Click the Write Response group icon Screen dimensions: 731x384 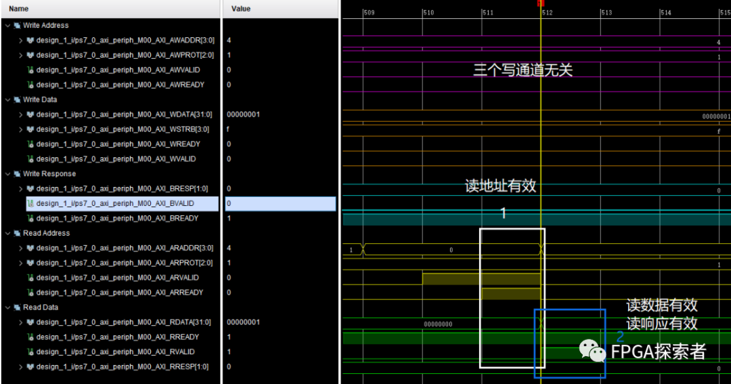17,173
